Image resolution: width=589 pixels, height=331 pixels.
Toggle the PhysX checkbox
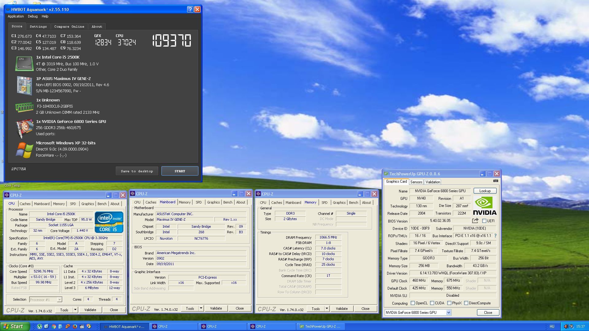point(449,303)
